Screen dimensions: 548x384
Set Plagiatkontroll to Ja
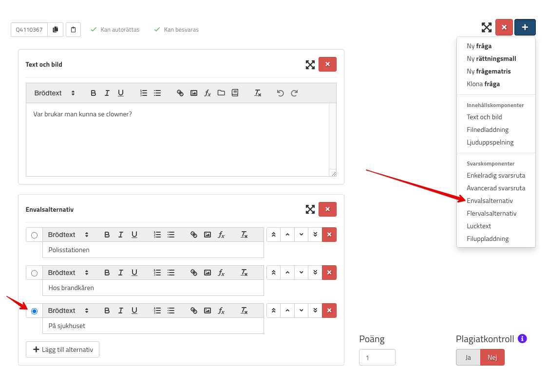tap(468, 357)
